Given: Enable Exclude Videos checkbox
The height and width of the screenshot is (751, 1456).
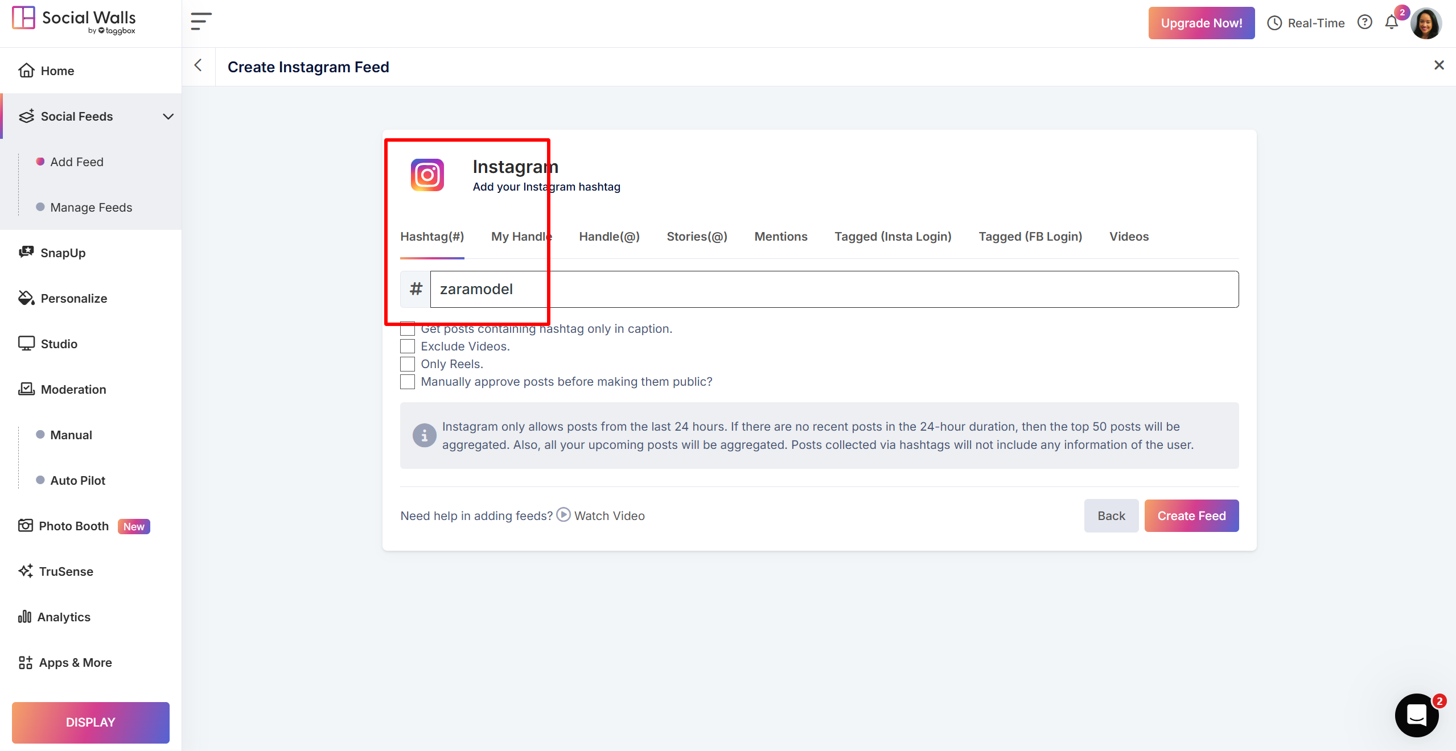Looking at the screenshot, I should click(408, 346).
